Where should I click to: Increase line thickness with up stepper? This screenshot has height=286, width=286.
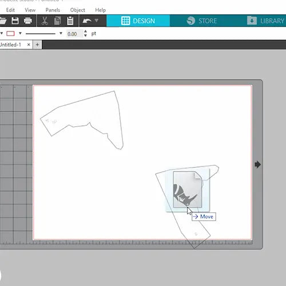pyautogui.click(x=85, y=31)
